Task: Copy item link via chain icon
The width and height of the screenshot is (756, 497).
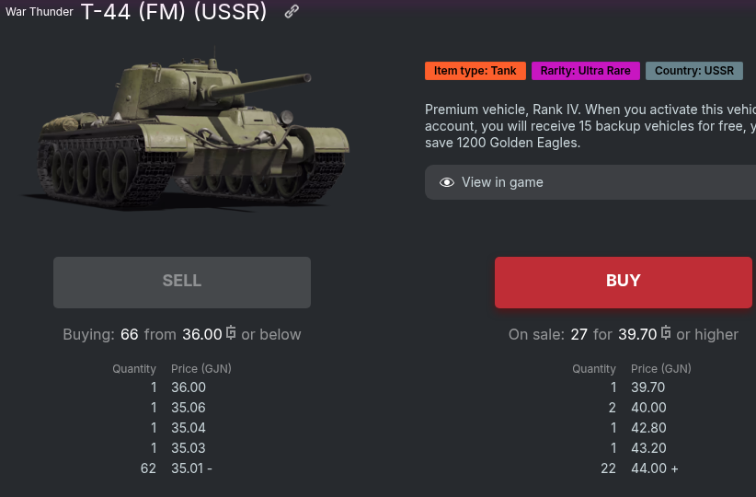Action: (x=292, y=12)
